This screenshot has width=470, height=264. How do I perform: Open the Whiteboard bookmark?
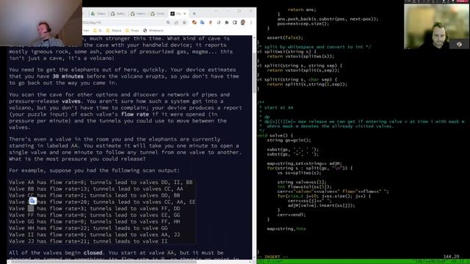click(153, 31)
